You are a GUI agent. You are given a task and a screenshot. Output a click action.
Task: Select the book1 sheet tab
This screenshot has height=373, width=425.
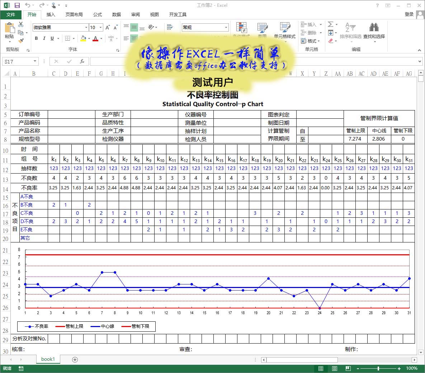[x=48, y=359]
